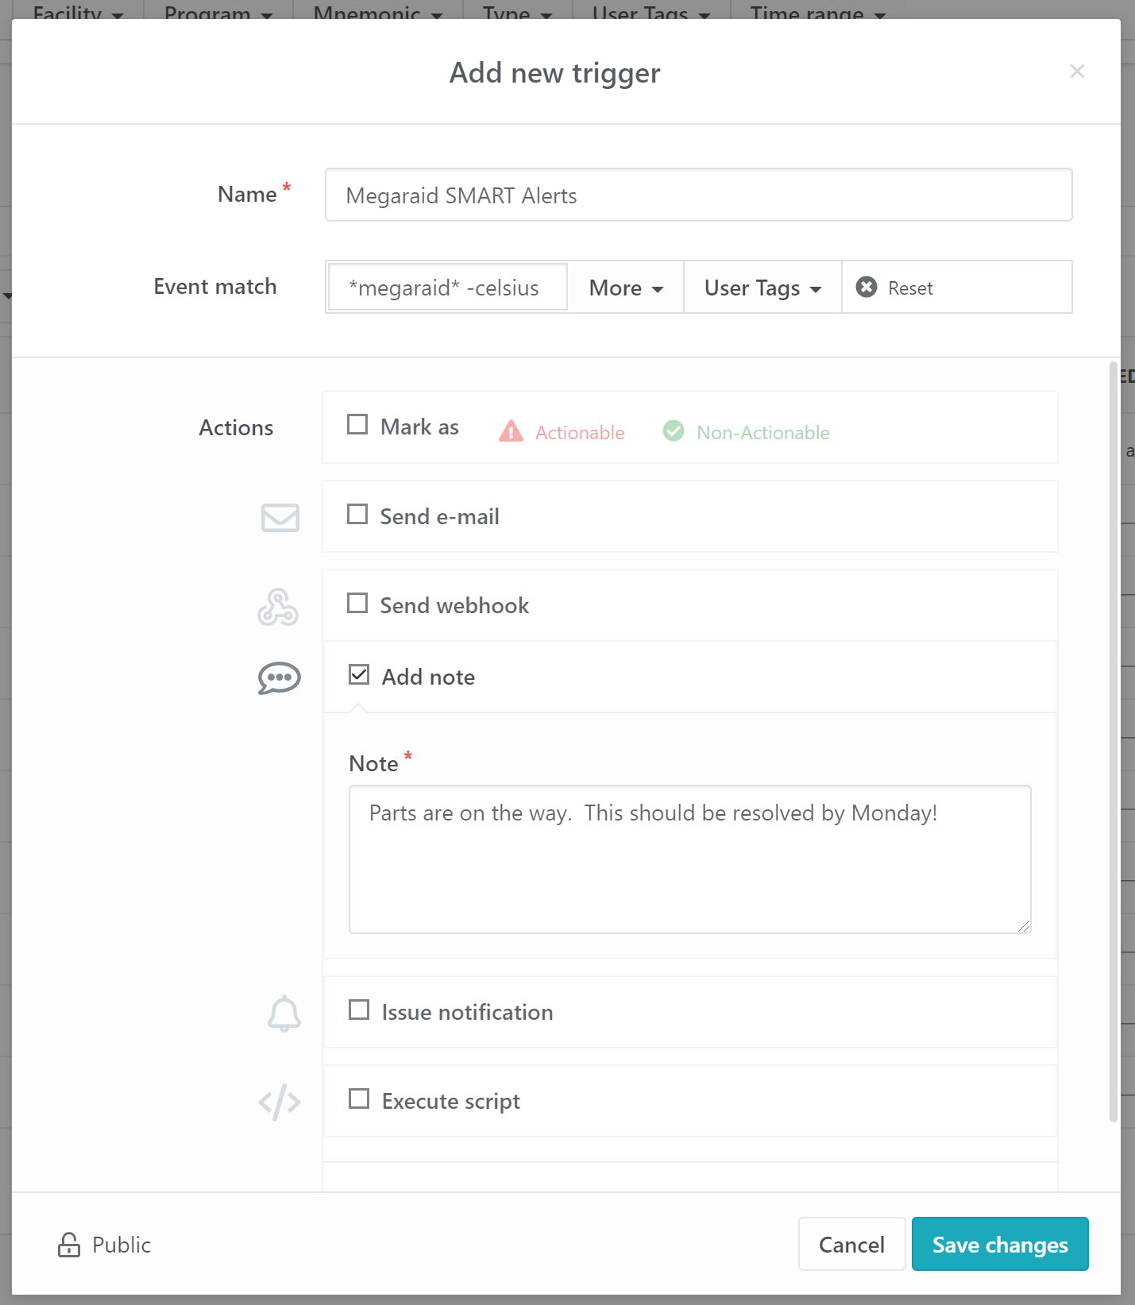Click the green Non-Actionable checkmark icon
This screenshot has height=1305, width=1135.
674,431
